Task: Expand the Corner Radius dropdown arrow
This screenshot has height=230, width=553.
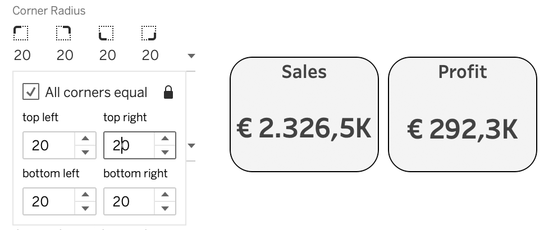Action: [x=191, y=56]
